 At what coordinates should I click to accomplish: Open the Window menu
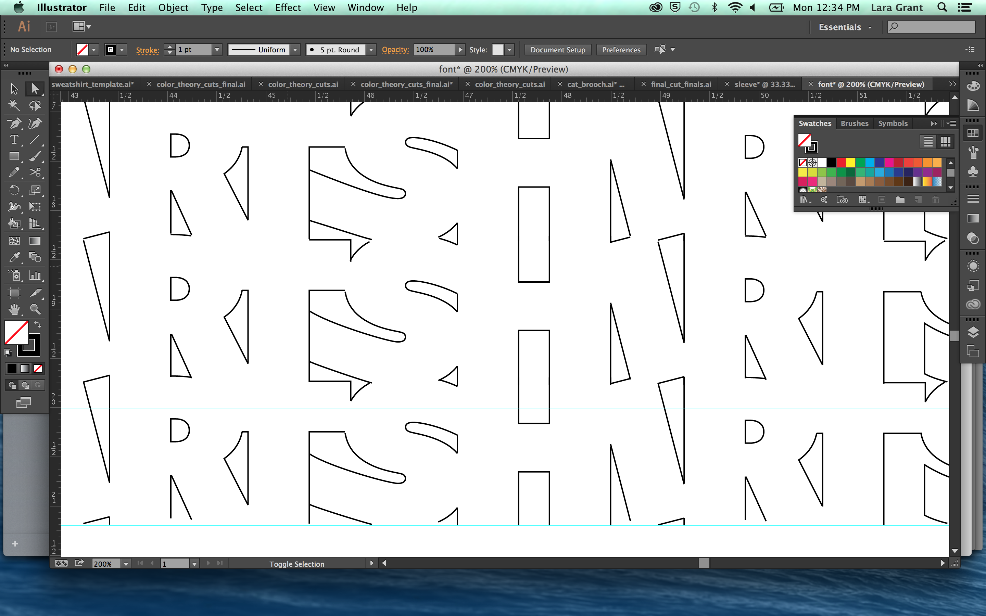[x=365, y=8]
